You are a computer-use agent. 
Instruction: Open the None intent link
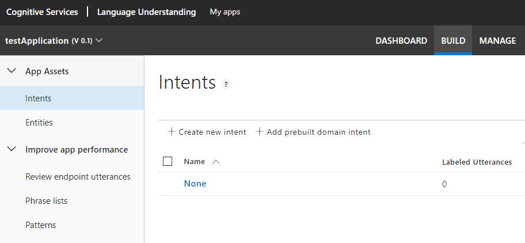click(195, 184)
